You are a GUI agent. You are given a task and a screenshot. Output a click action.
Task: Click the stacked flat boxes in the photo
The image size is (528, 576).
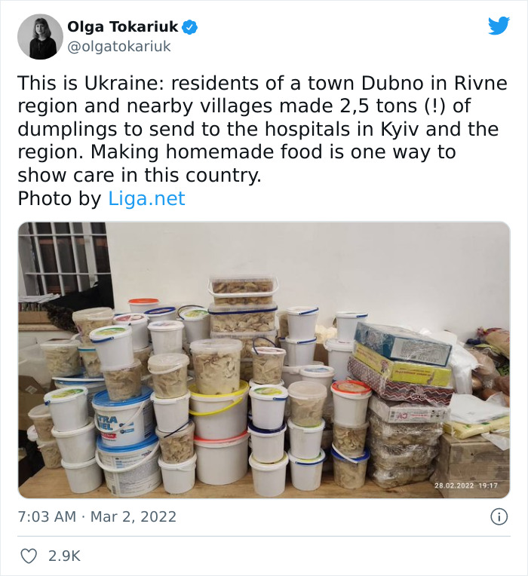coord(402,363)
